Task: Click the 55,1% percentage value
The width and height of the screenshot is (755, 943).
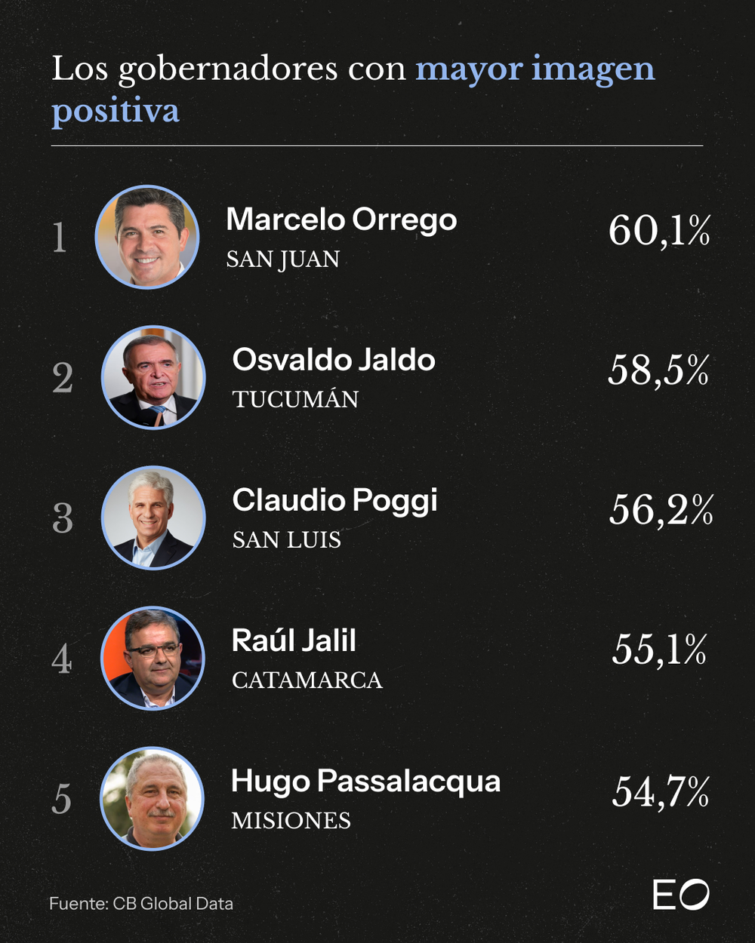Action: (x=659, y=650)
